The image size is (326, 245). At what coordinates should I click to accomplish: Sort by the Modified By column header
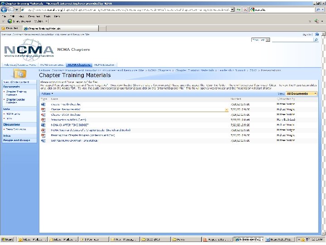pos(288,99)
